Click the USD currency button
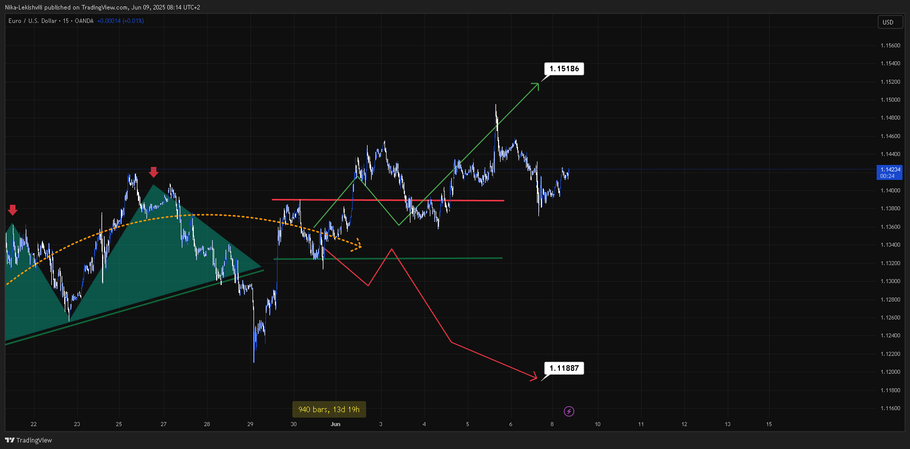Viewport: 910px width, 449px height. pyautogui.click(x=890, y=22)
